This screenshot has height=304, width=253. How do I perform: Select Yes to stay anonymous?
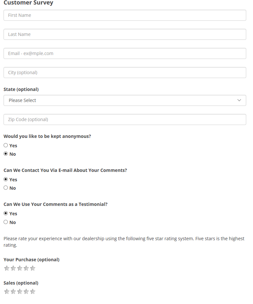pyautogui.click(x=6, y=145)
